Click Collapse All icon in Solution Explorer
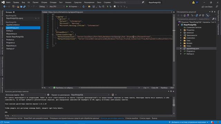The image size is (221, 124). 200,15
